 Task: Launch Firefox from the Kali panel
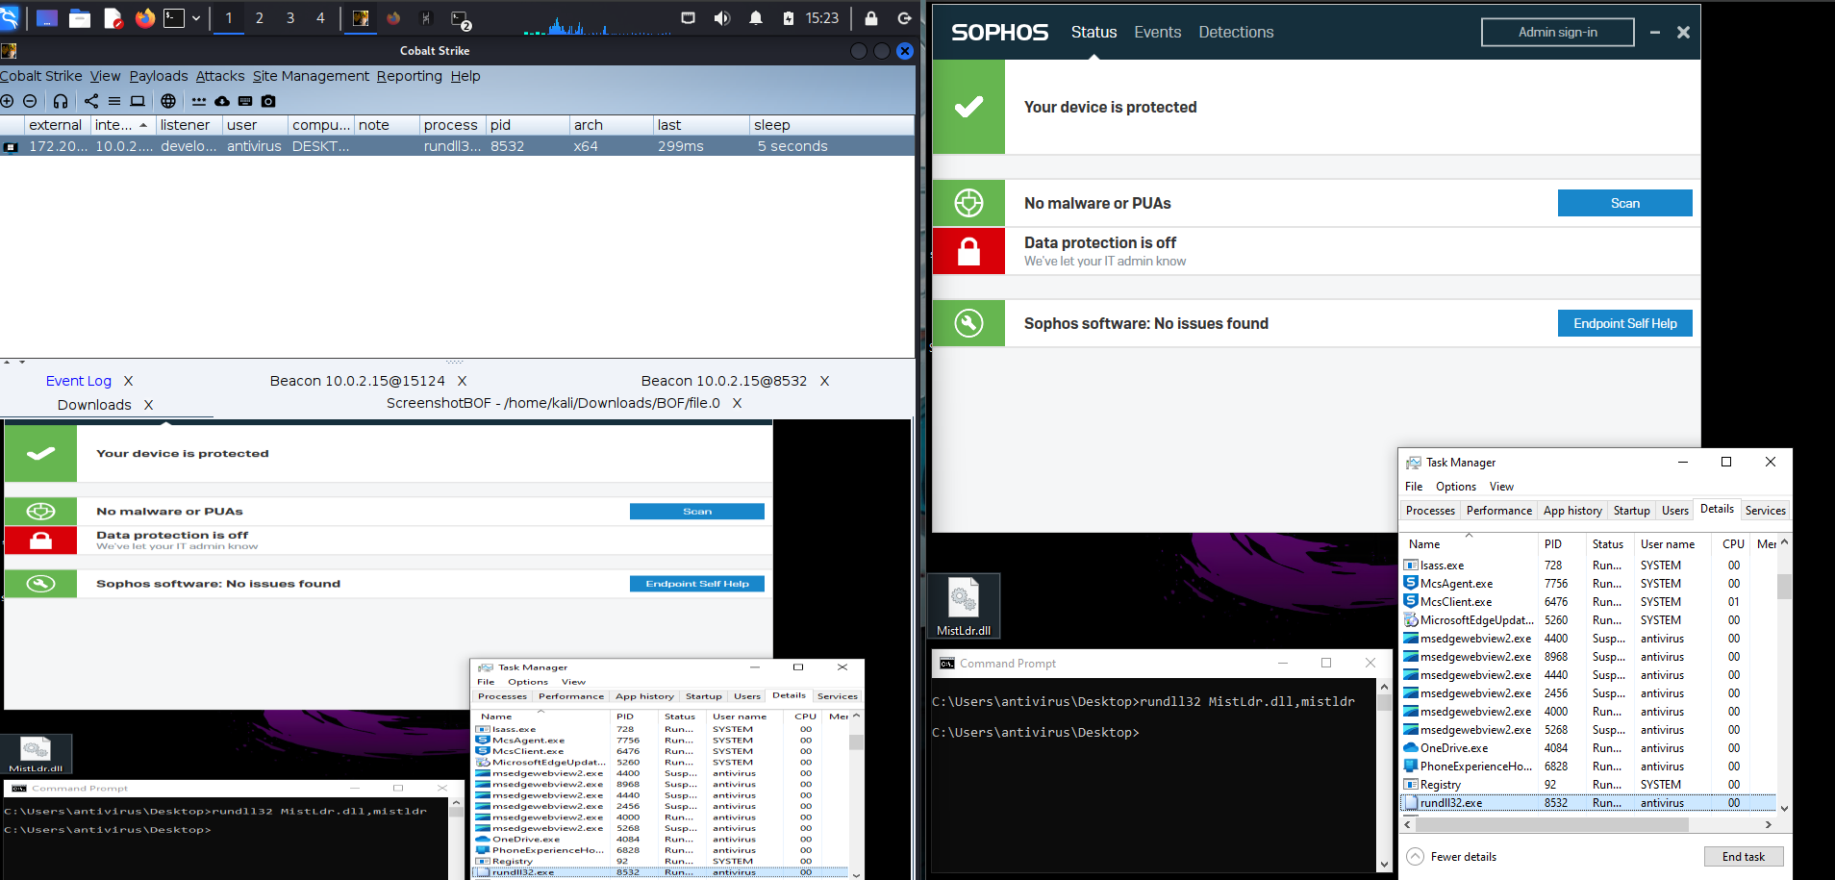(144, 17)
